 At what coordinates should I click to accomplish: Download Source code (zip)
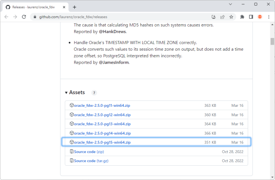[x=85, y=152]
